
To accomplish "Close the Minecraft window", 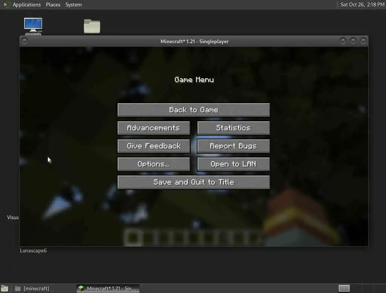I will click(363, 41).
